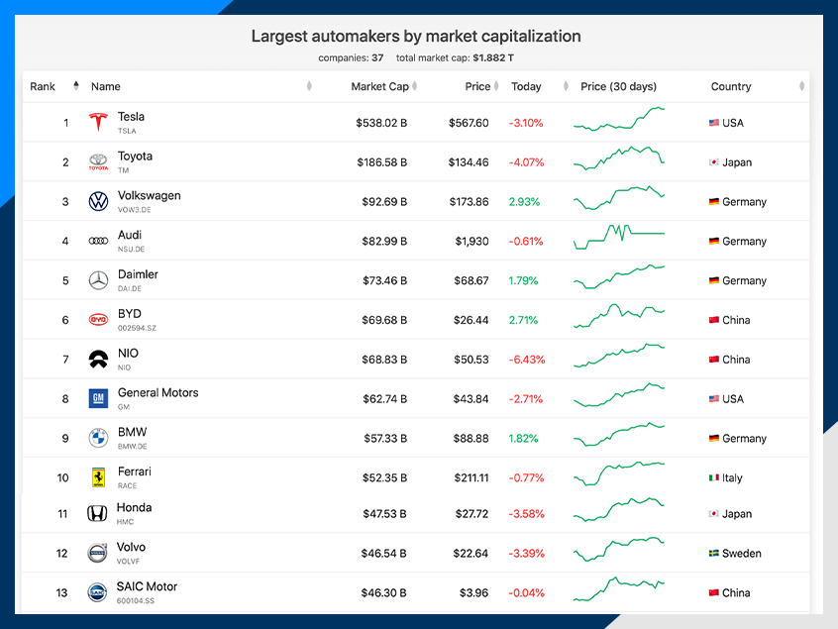
Task: Click the China flag in NIO row
Action: pos(714,360)
